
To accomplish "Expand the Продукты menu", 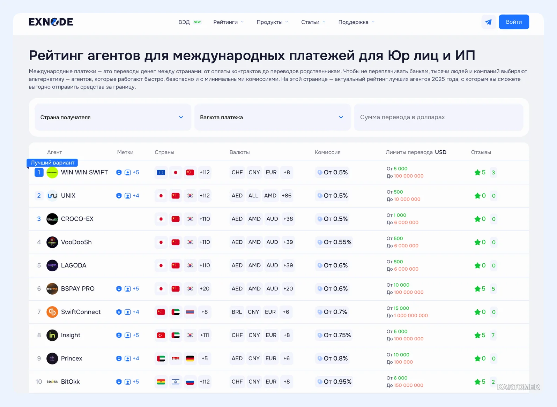I will point(273,22).
